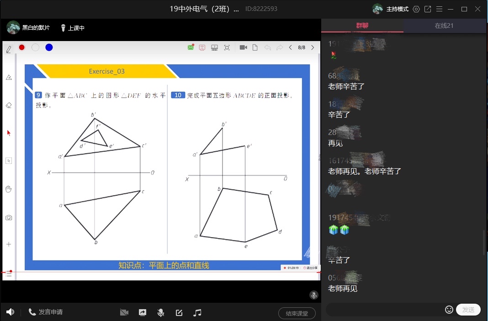
Task: Choose the blue pen color swatch
Action: coord(49,47)
